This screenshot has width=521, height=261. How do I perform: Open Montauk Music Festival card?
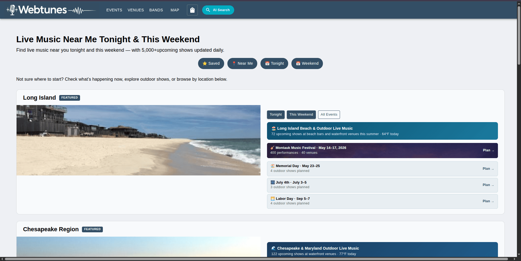[x=382, y=151]
